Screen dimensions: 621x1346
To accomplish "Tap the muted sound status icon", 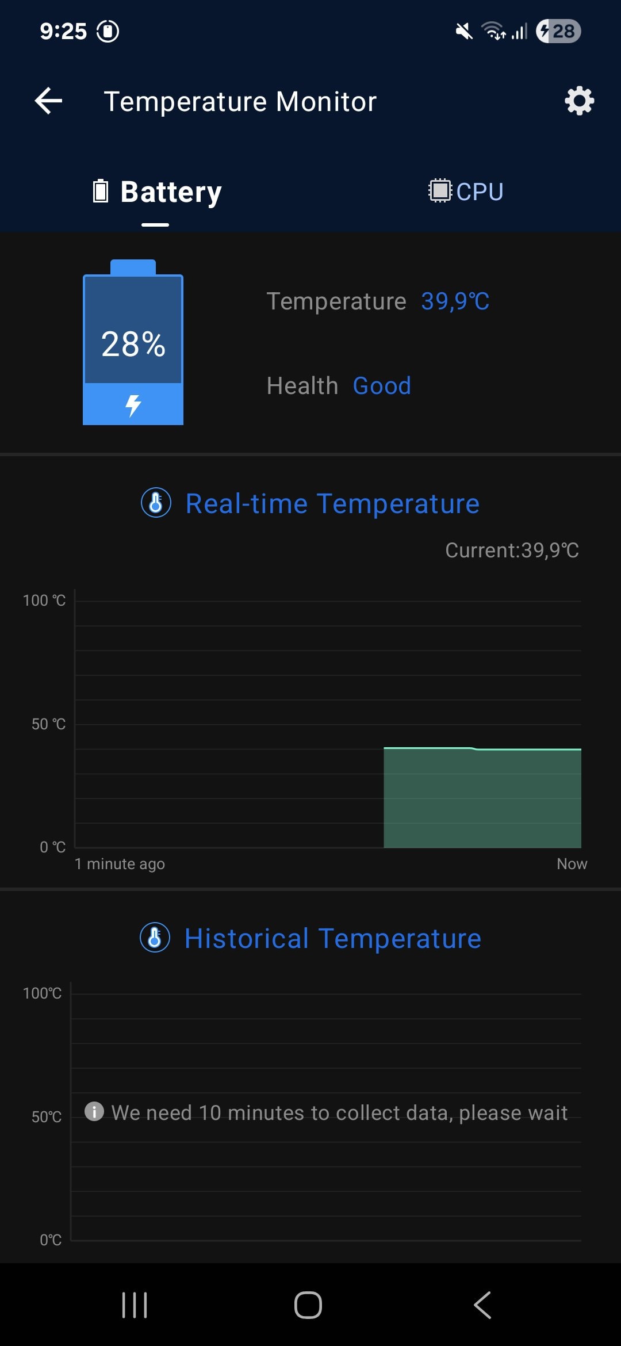I will [x=463, y=31].
